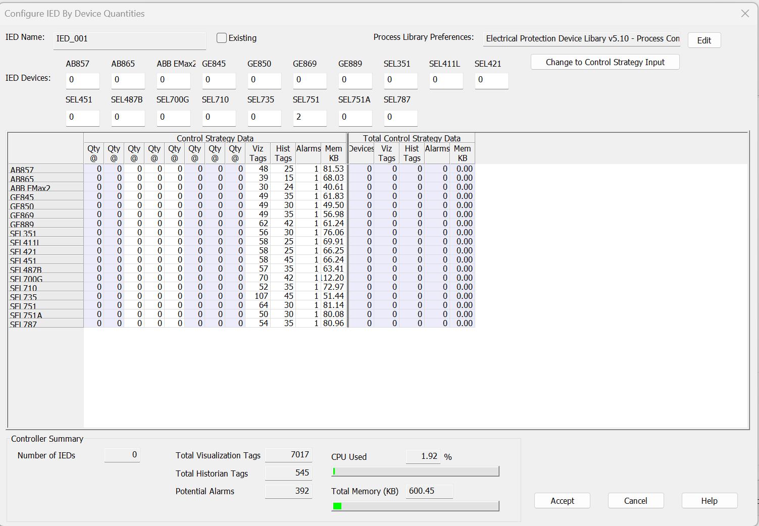Select the SEL451 quantity field

click(82, 118)
